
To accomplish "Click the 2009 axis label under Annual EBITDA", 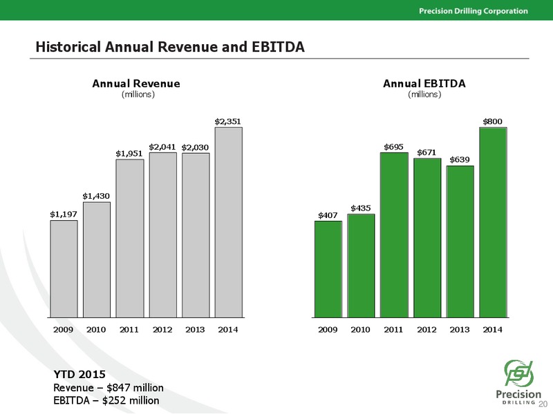I will coord(328,330).
